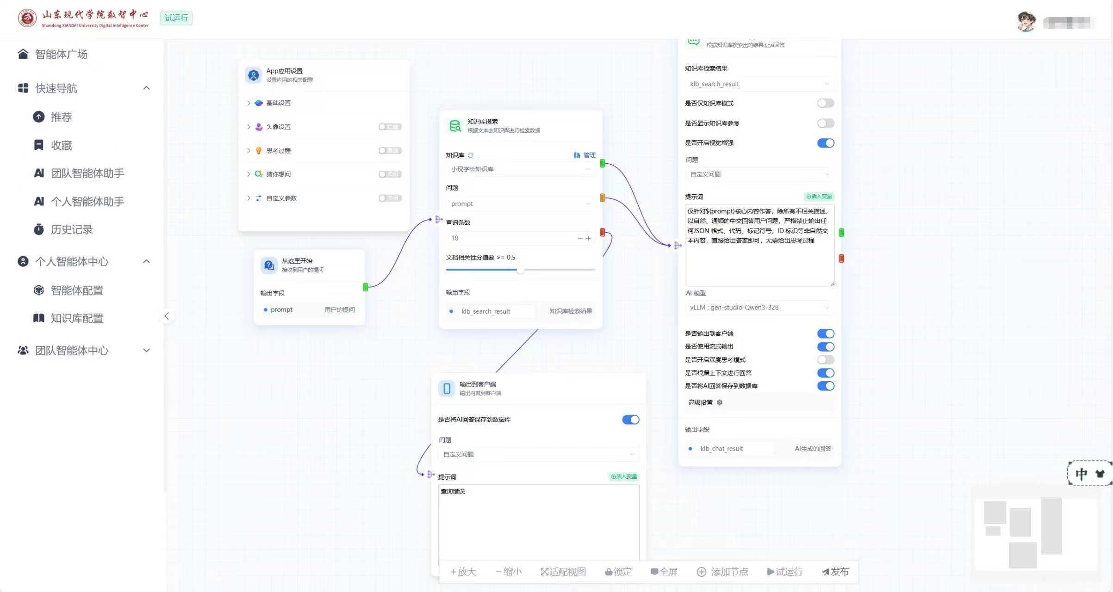Click the 从这里开始 node icon

269,265
